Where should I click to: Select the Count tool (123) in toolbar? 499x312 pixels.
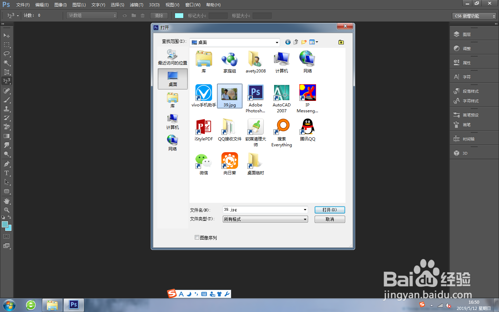7,81
